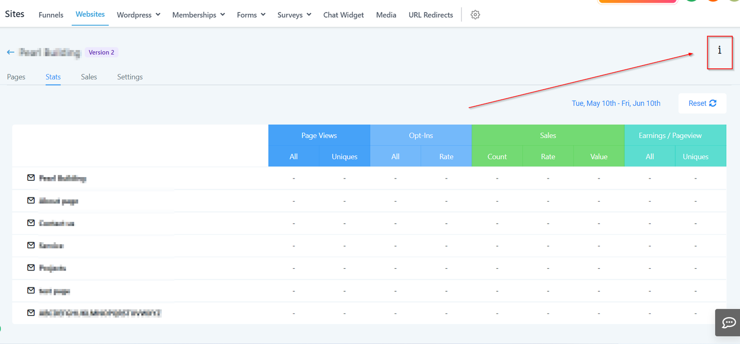The image size is (740, 344).
Task: Click the envelope icon in the first row
Action: 31,178
